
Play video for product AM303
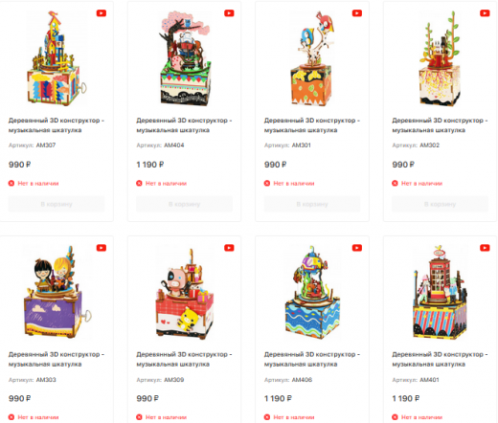(102, 248)
